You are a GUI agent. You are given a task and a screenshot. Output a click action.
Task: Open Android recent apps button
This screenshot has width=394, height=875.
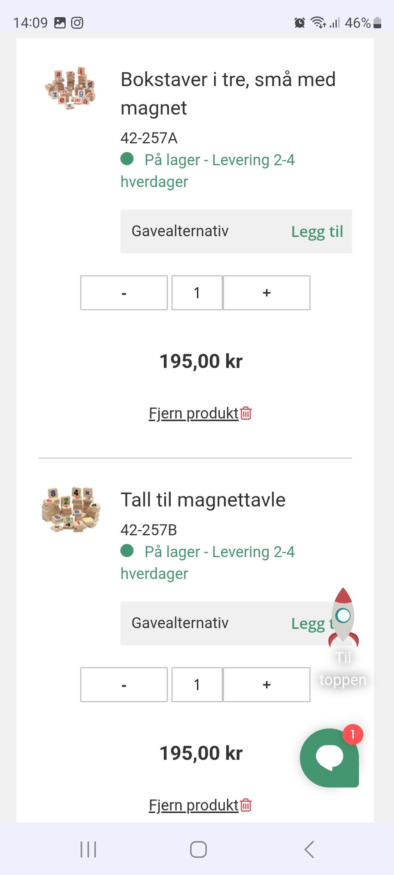88,849
